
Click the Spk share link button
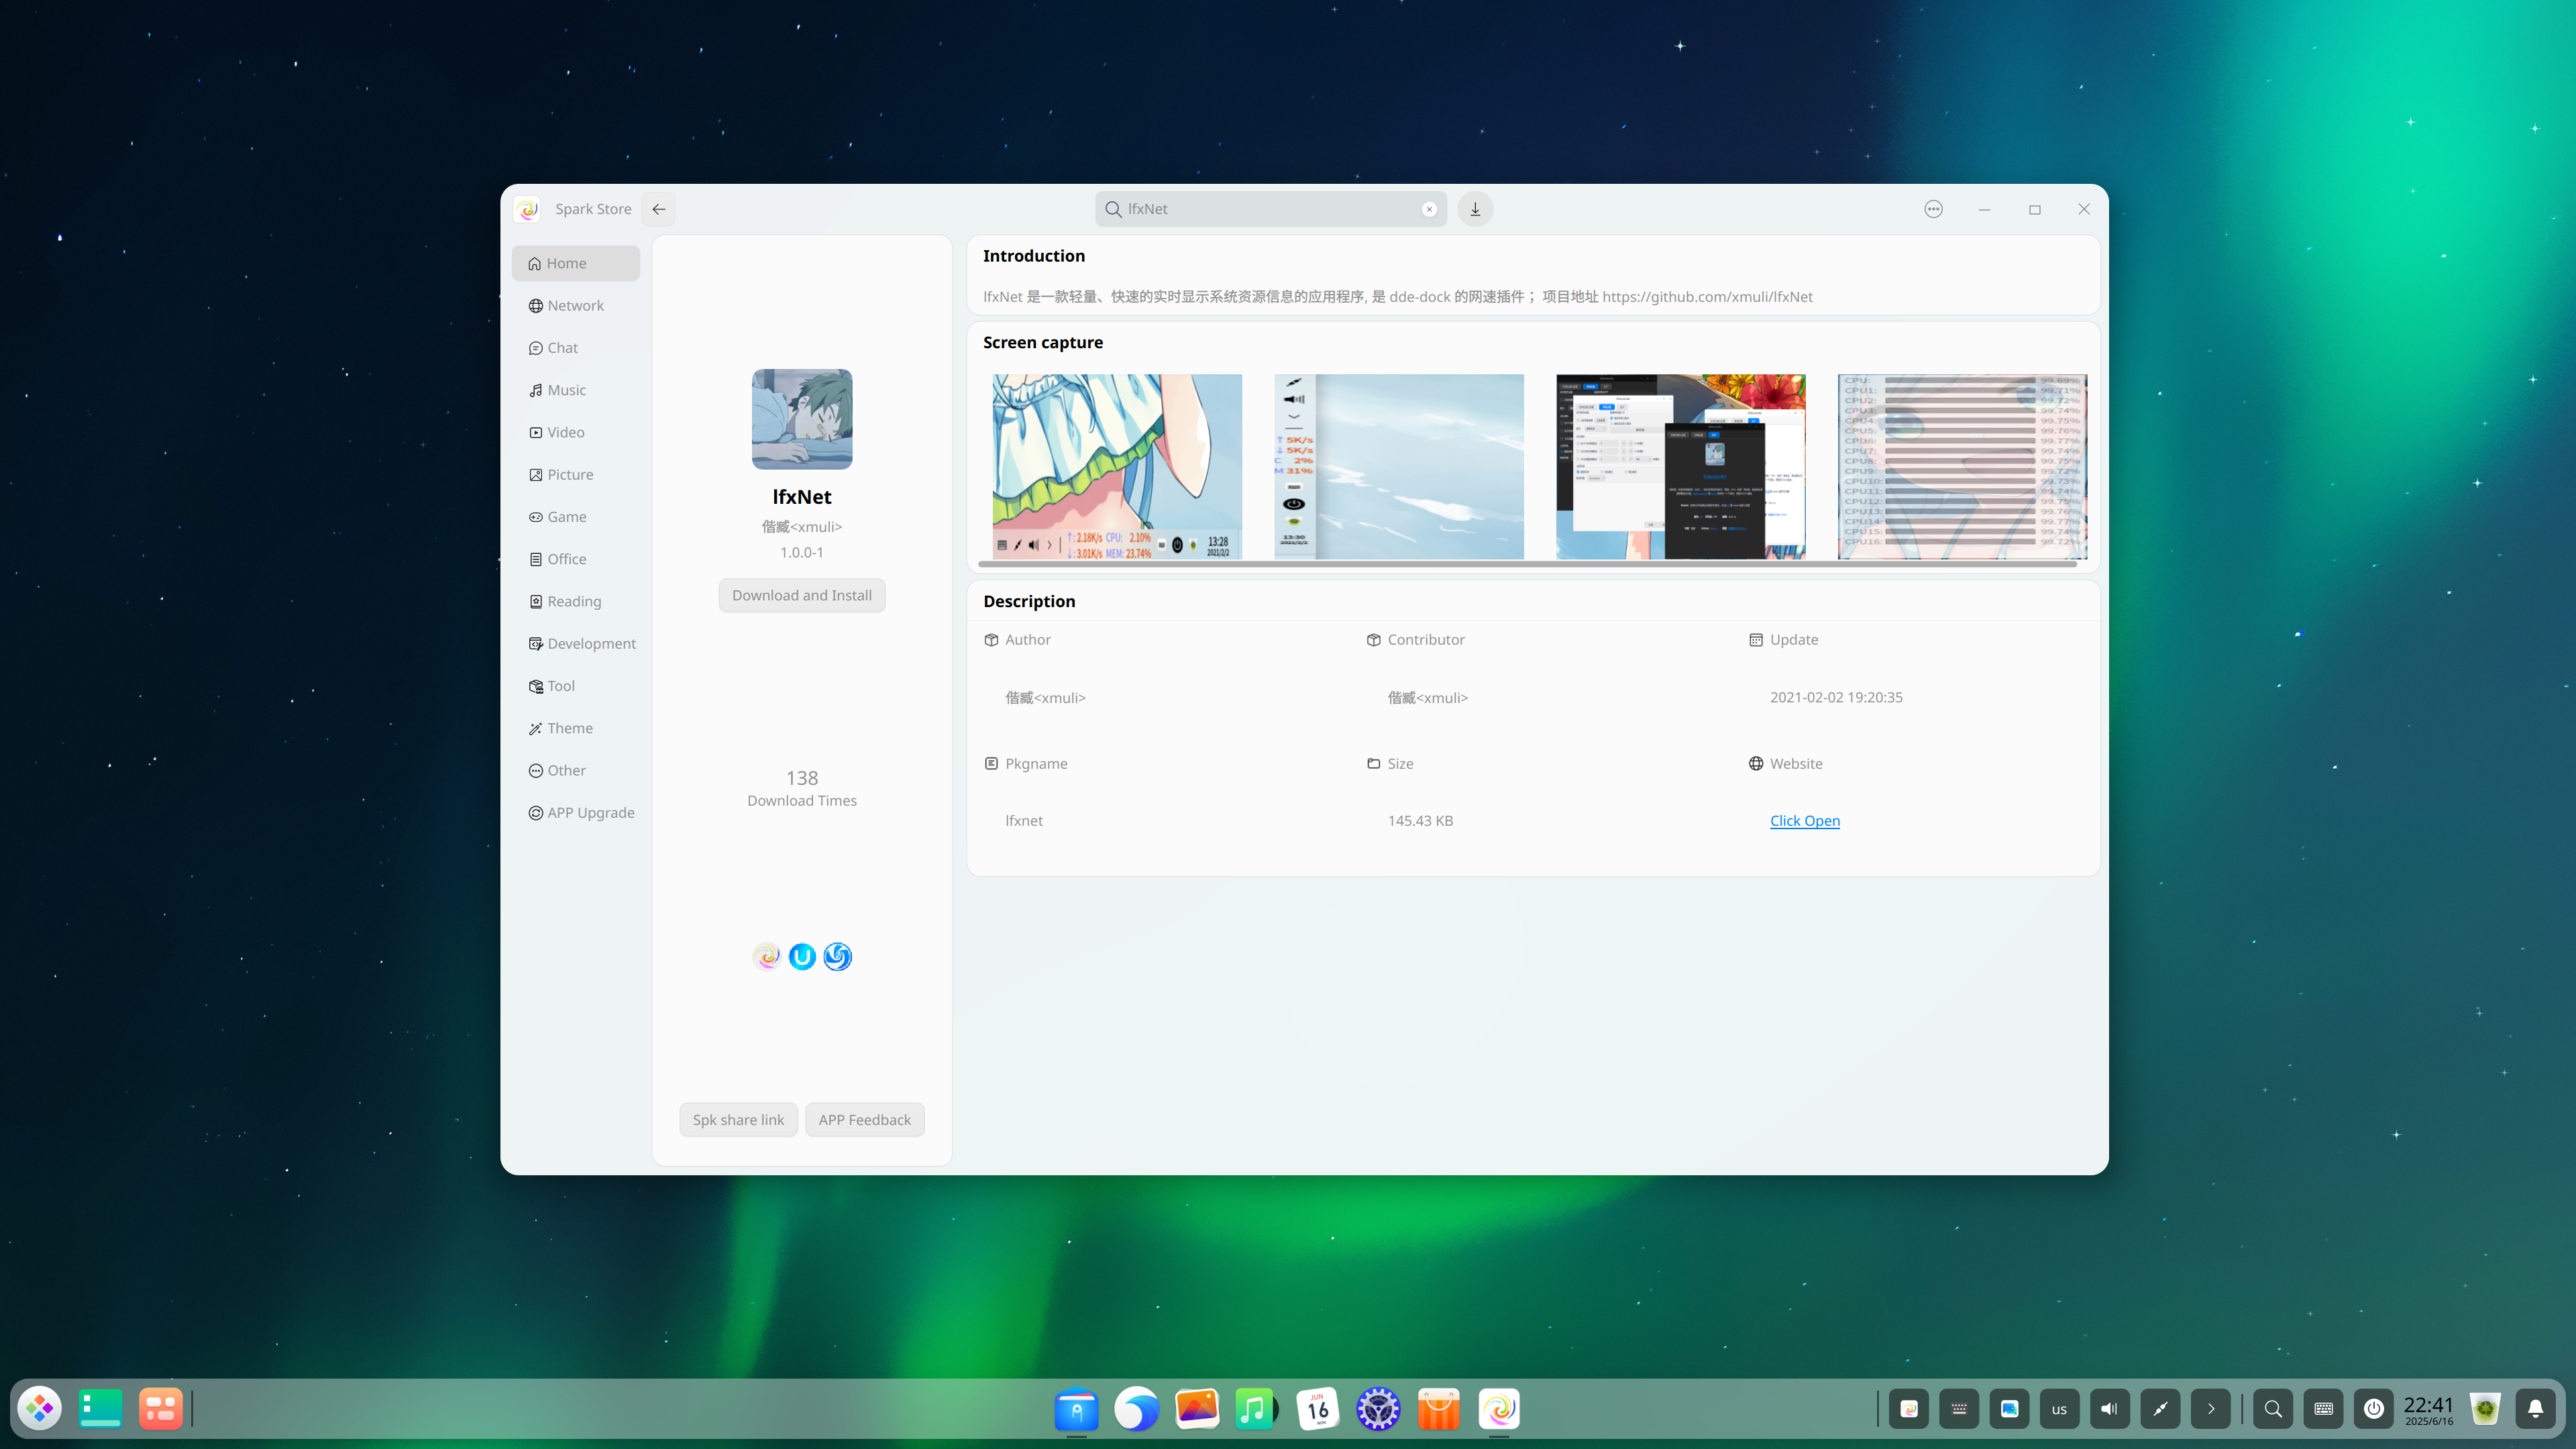738,1119
